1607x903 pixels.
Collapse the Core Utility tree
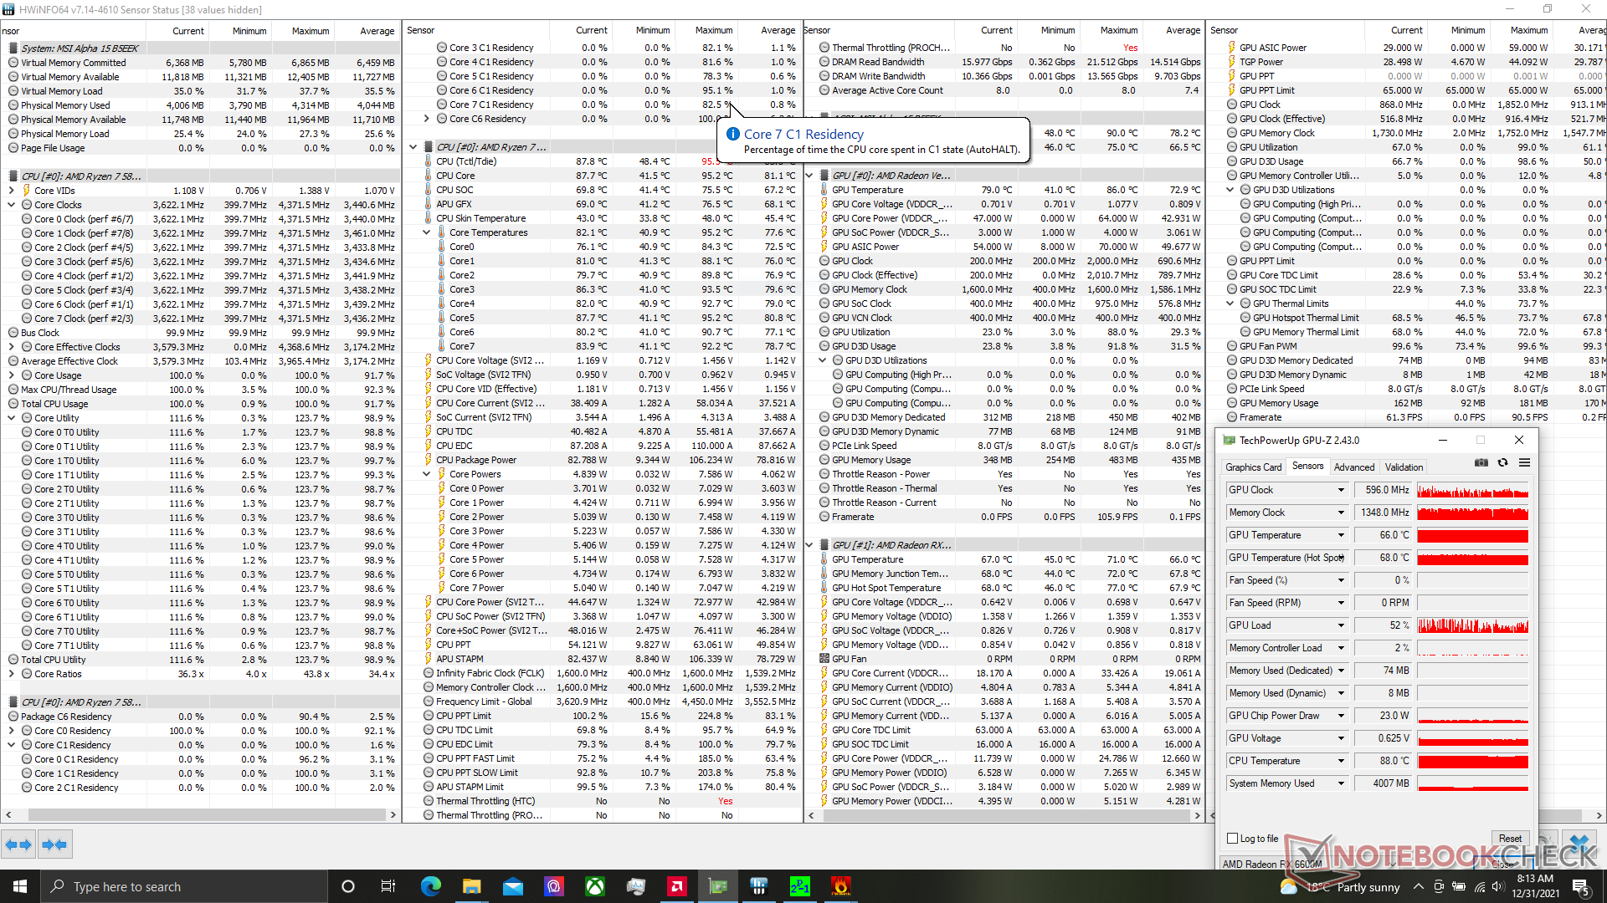click(x=12, y=418)
